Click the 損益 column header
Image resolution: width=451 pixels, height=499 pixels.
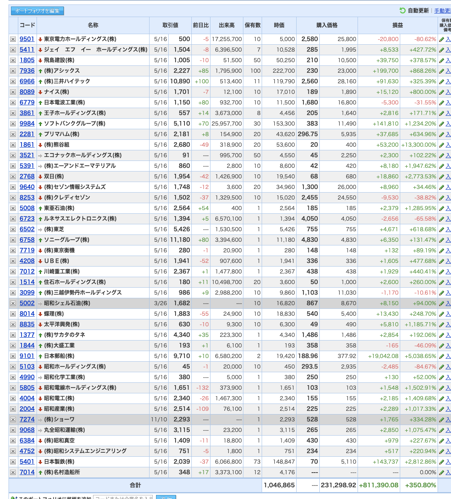click(x=398, y=25)
